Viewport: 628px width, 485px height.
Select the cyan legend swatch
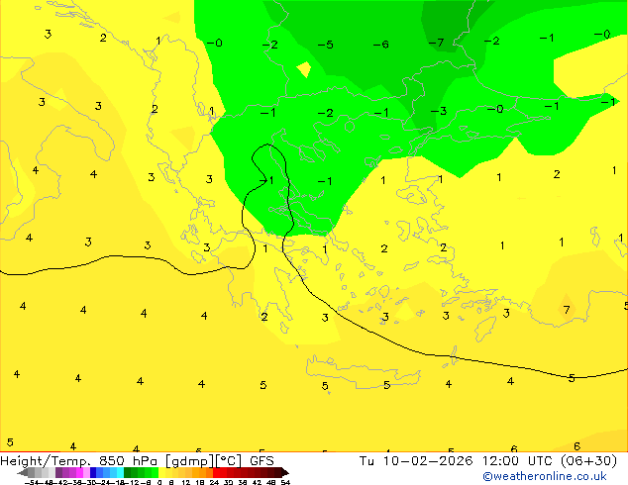click(121, 472)
